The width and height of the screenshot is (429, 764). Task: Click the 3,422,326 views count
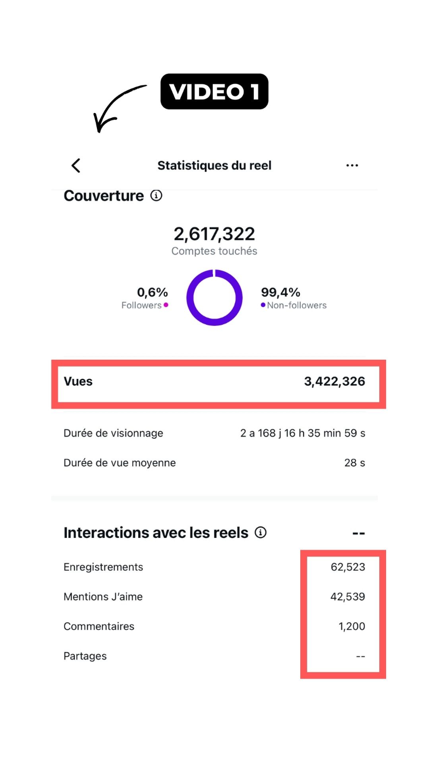coord(335,381)
